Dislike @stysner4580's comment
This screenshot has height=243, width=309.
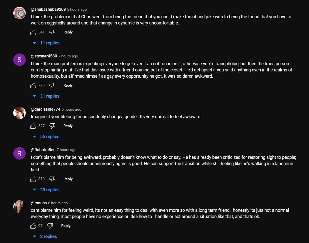coord(52,85)
